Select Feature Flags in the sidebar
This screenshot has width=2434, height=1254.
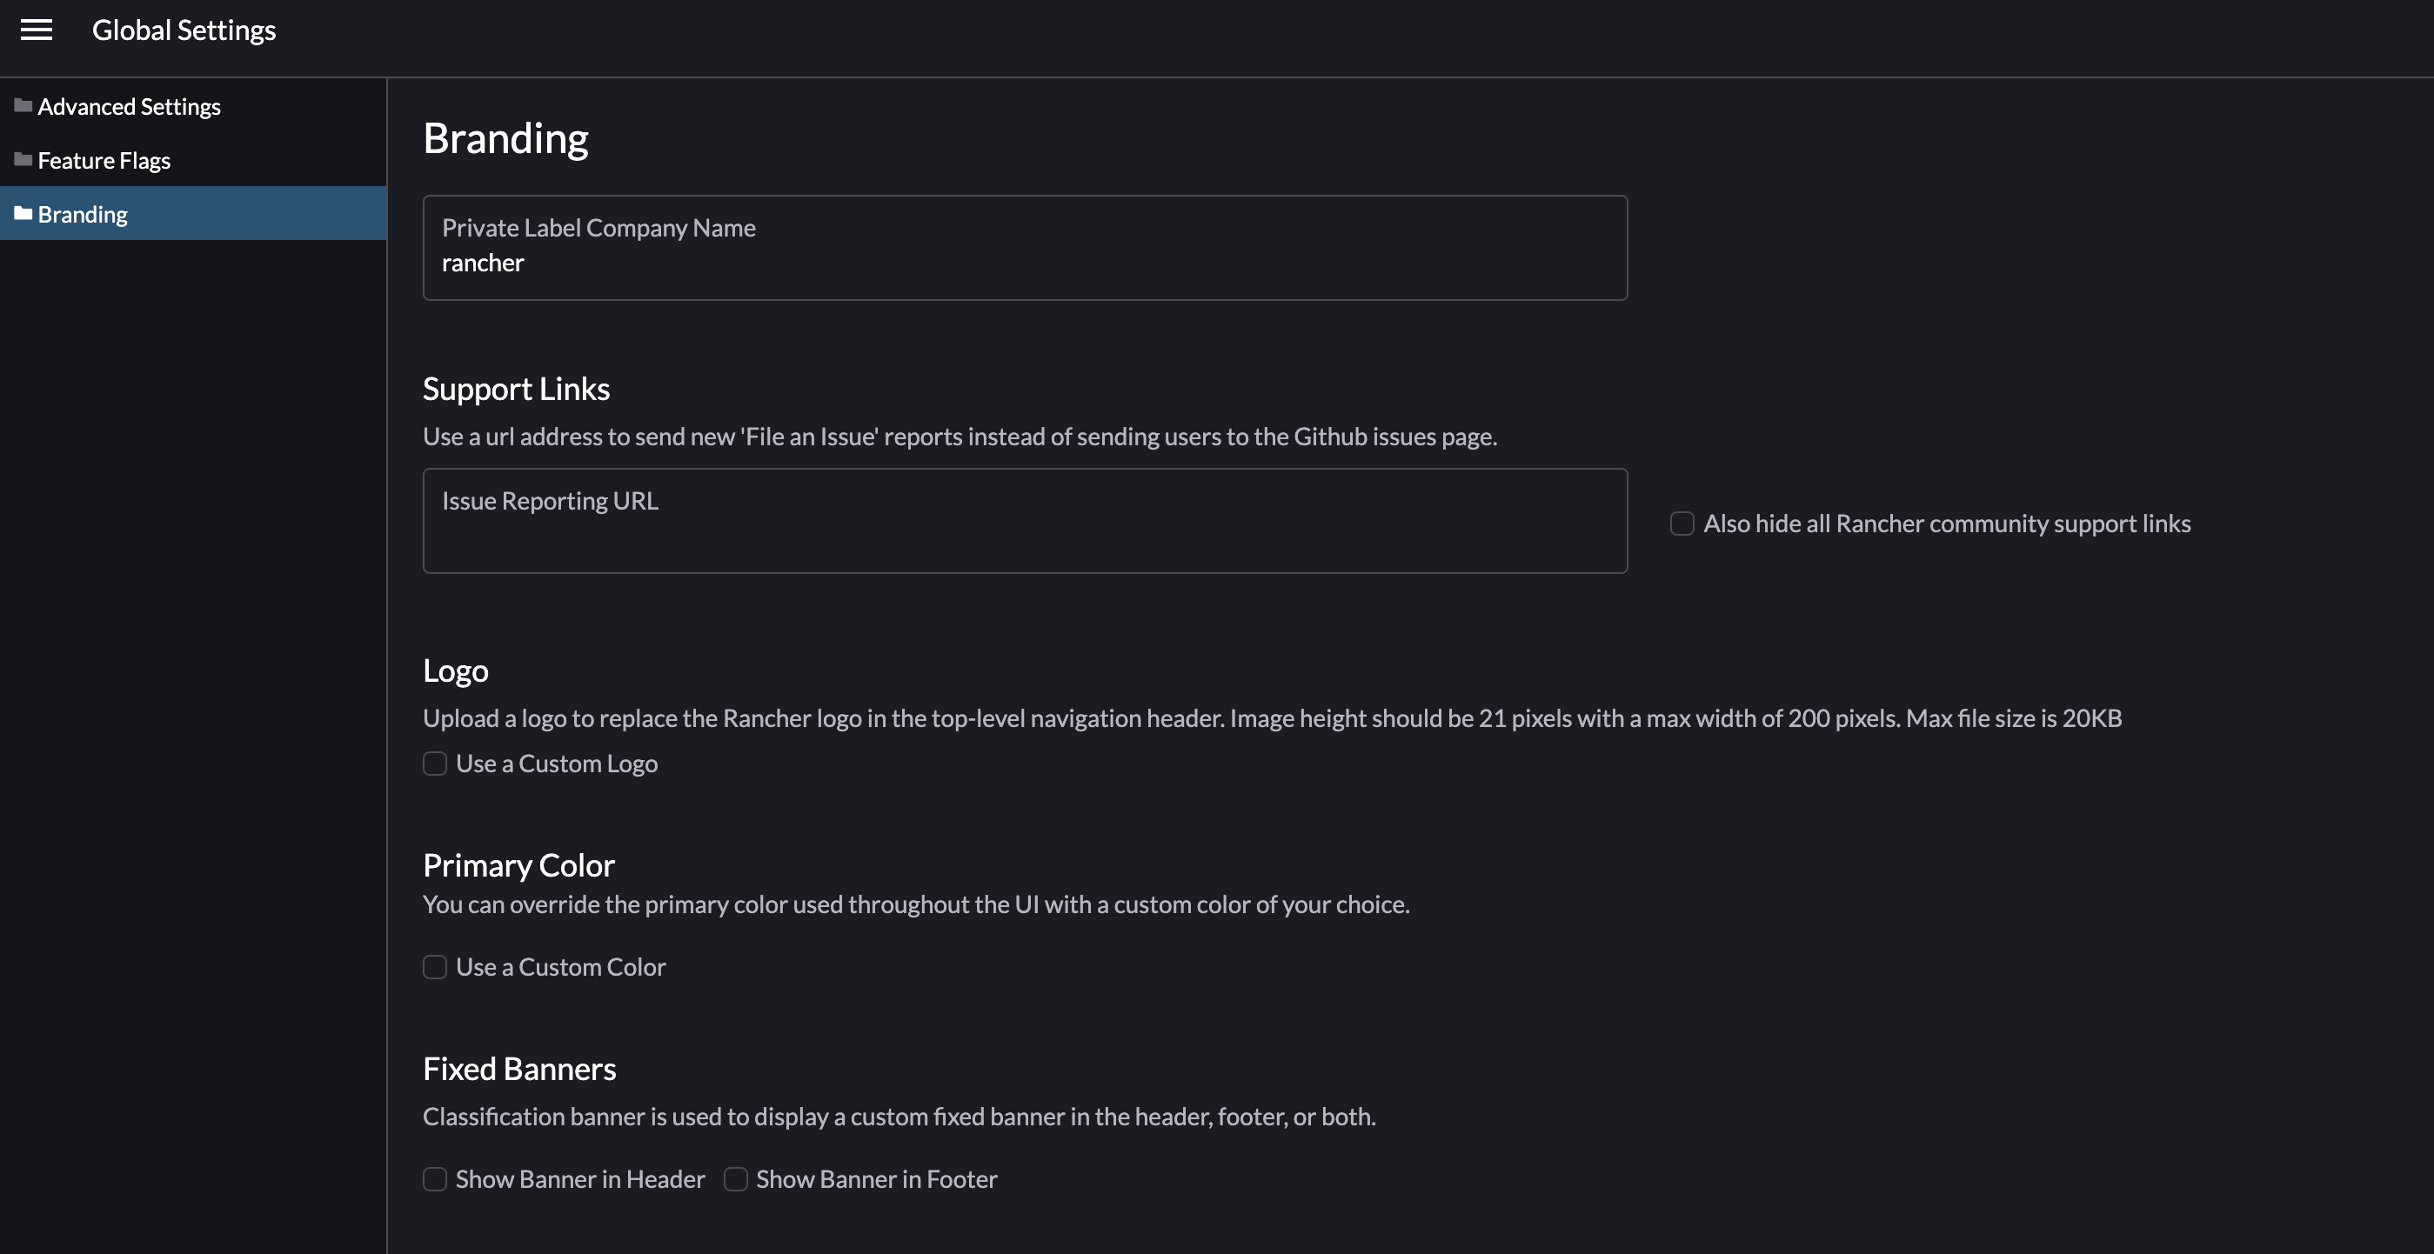[x=103, y=160]
